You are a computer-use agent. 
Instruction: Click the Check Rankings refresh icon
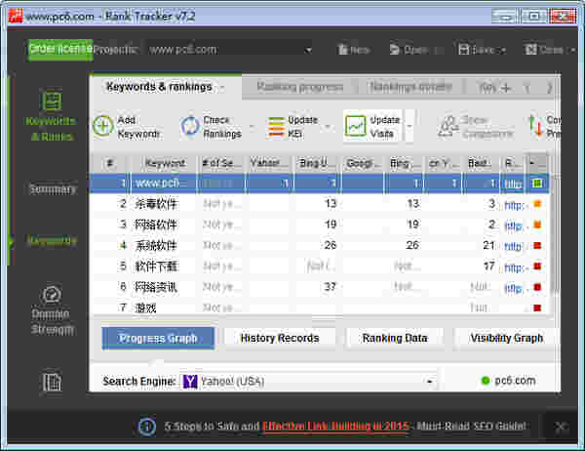[190, 126]
